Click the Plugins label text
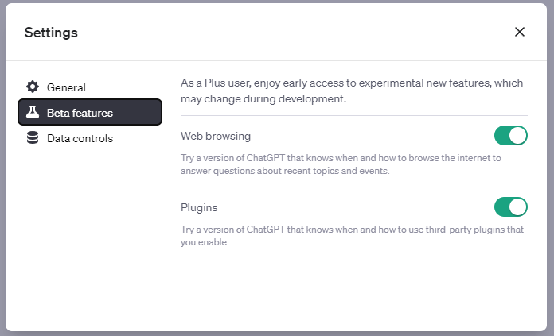 (199, 207)
